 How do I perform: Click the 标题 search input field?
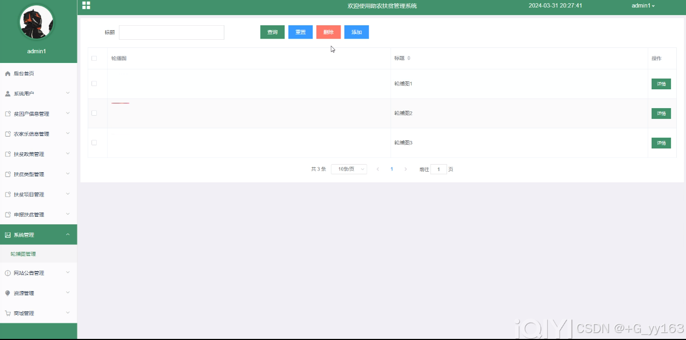click(x=172, y=32)
